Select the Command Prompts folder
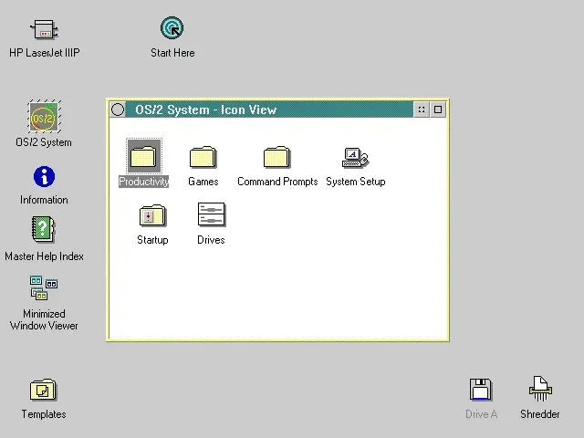584x438 pixels. [x=276, y=157]
